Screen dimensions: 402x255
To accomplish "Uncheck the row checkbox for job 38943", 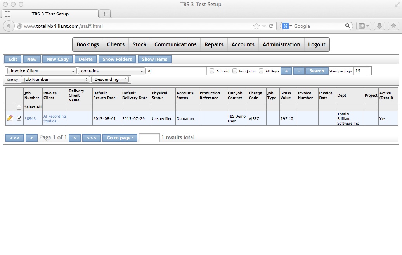I will (19, 118).
